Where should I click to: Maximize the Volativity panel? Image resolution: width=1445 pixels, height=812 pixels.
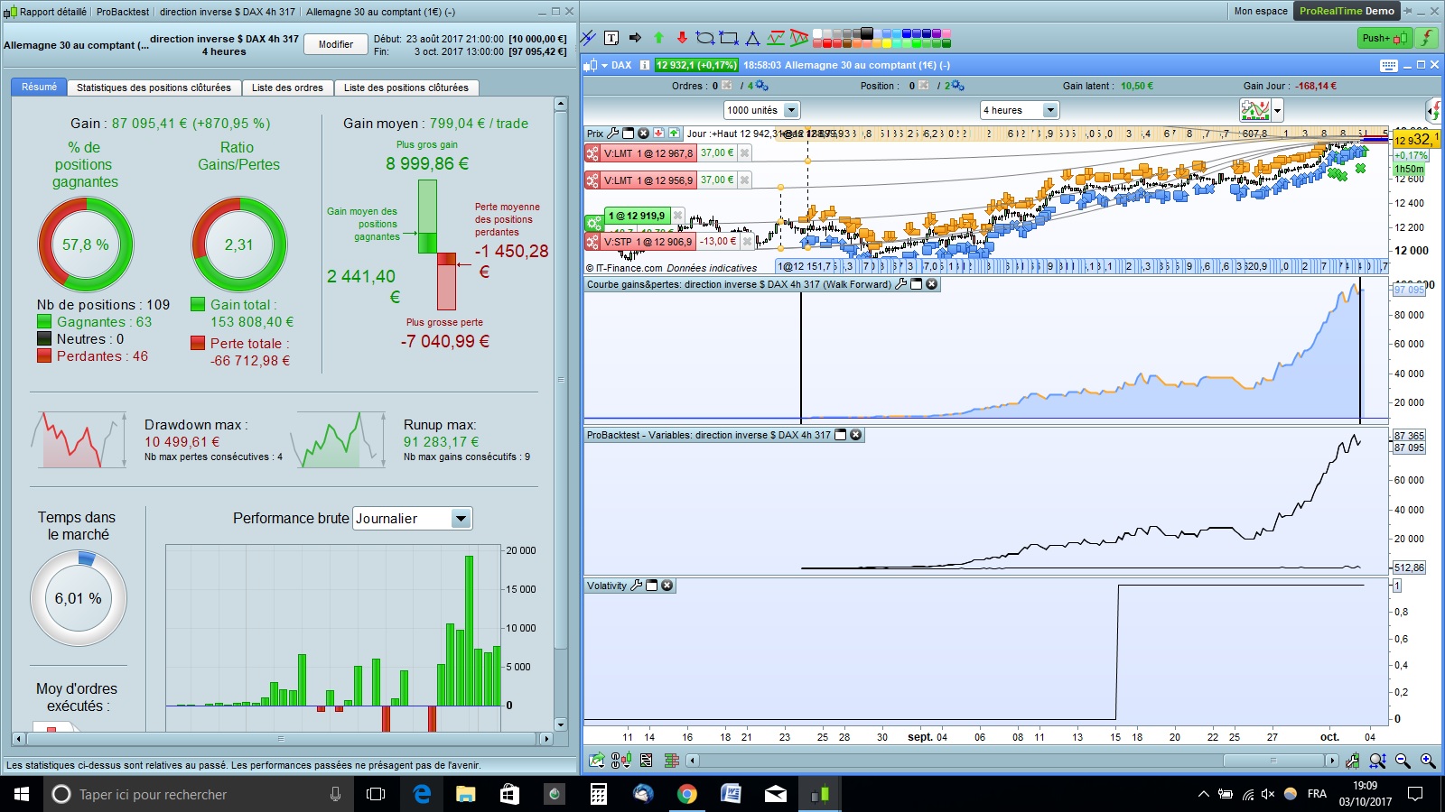coord(651,586)
